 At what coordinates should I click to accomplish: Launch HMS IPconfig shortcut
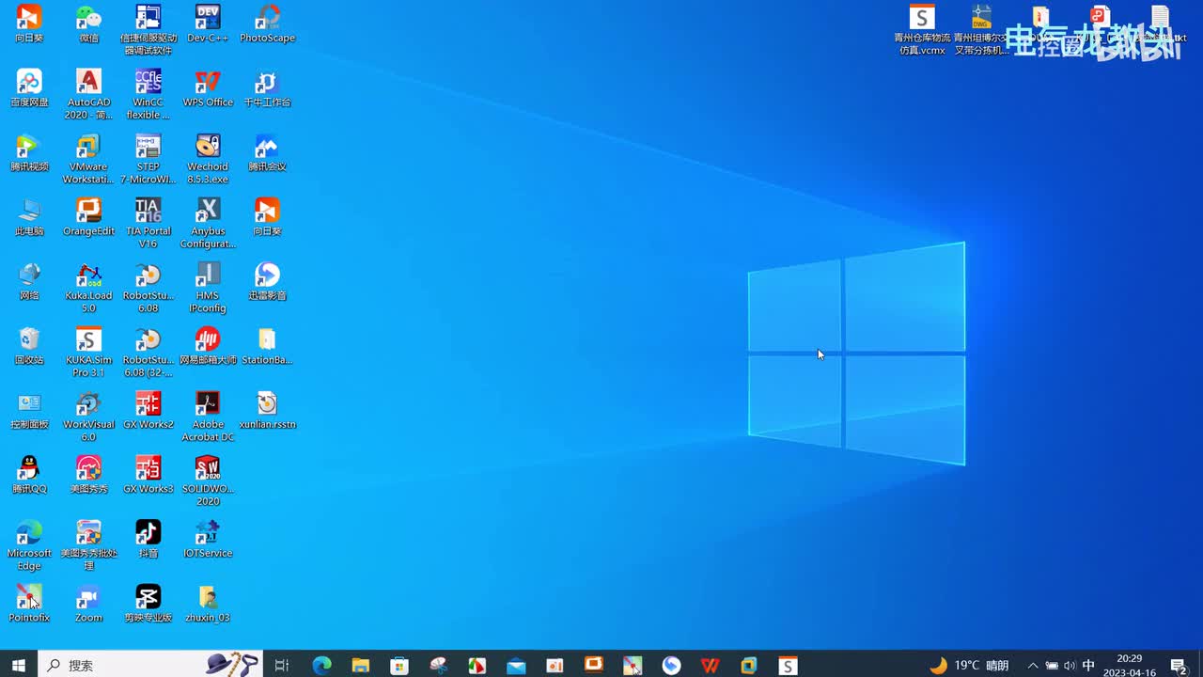pos(208,288)
